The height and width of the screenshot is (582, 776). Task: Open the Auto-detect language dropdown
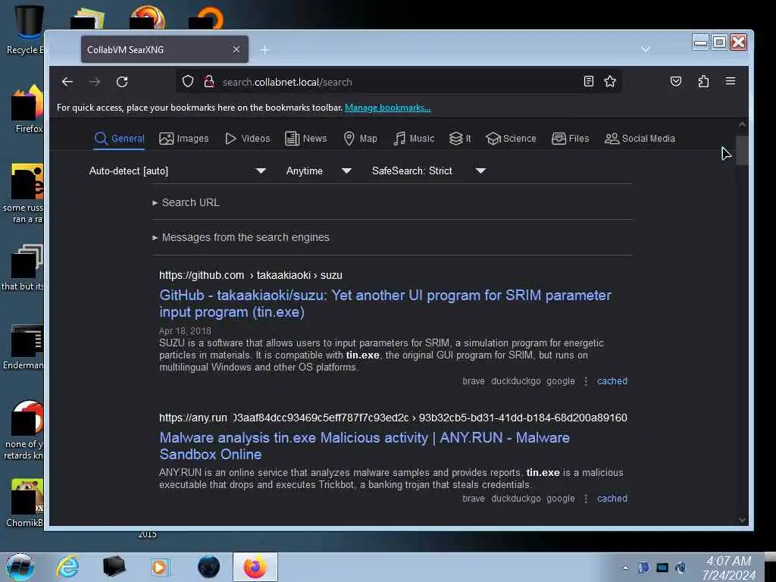177,171
